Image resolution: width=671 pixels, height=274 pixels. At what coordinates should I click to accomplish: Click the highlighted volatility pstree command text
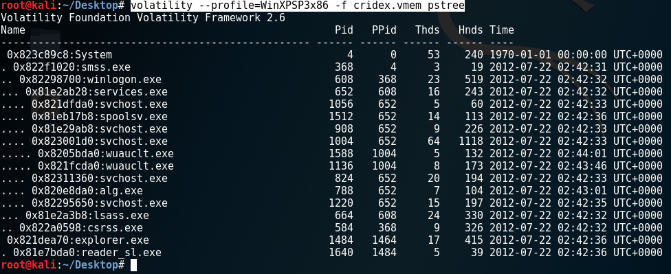[298, 6]
